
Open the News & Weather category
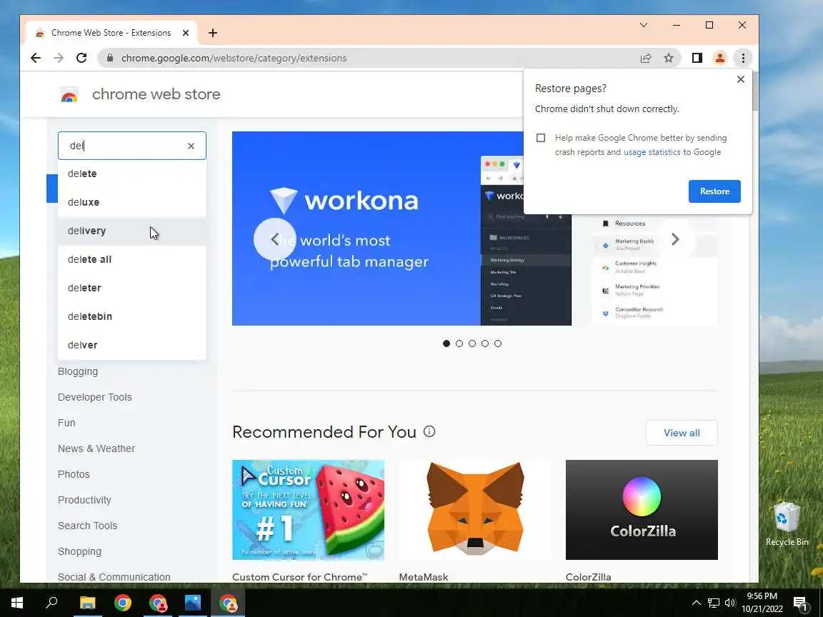pos(96,448)
